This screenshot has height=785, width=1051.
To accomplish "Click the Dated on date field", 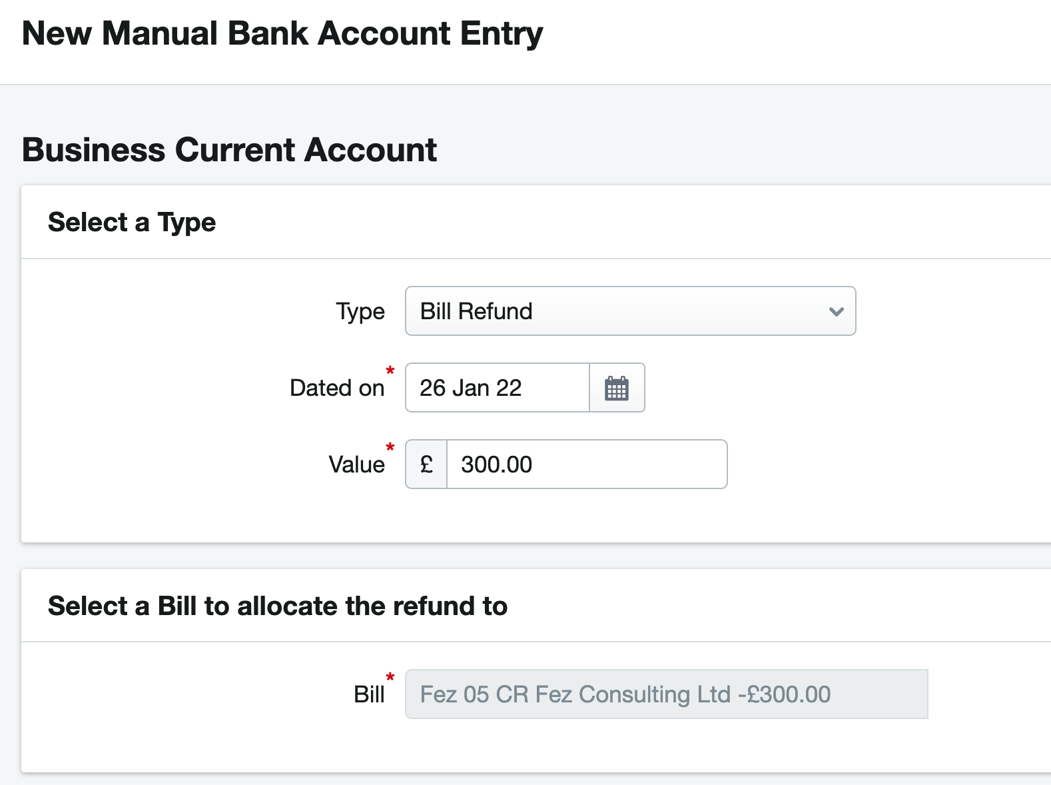I will pos(496,388).
